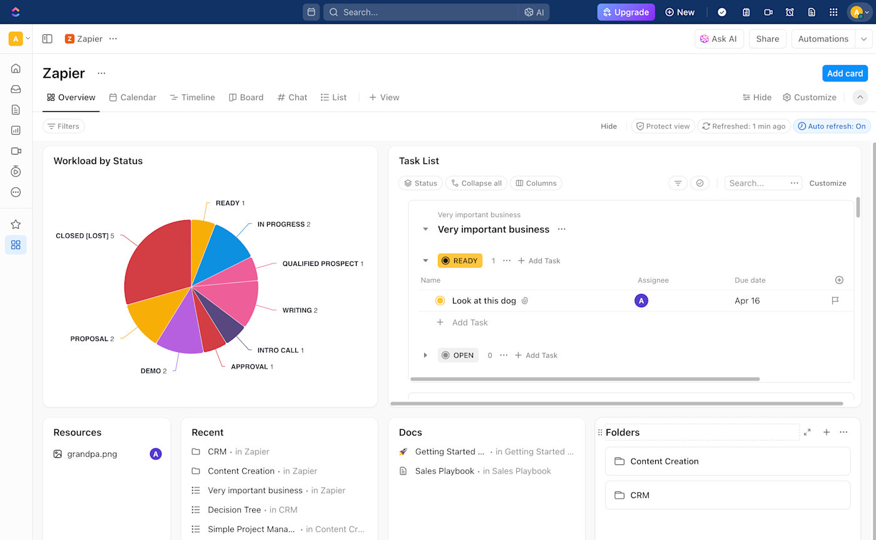Open the AI assistant in the search bar

pos(534,12)
